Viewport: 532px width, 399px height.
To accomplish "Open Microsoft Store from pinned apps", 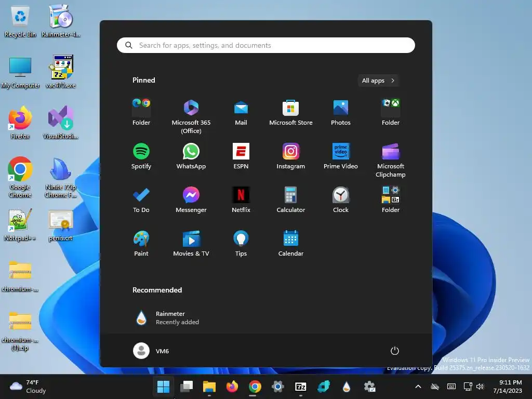I will (291, 112).
